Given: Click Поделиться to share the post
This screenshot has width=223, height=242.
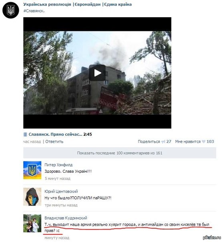Looking at the screenshot, I should tap(149, 141).
